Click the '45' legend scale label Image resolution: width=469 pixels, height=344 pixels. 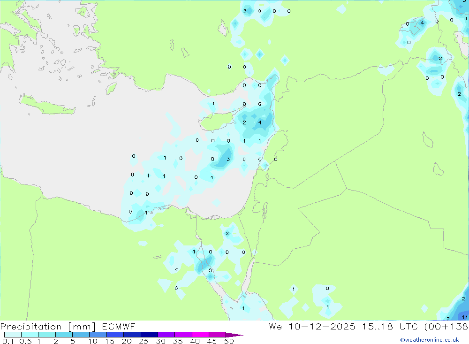coord(212,341)
